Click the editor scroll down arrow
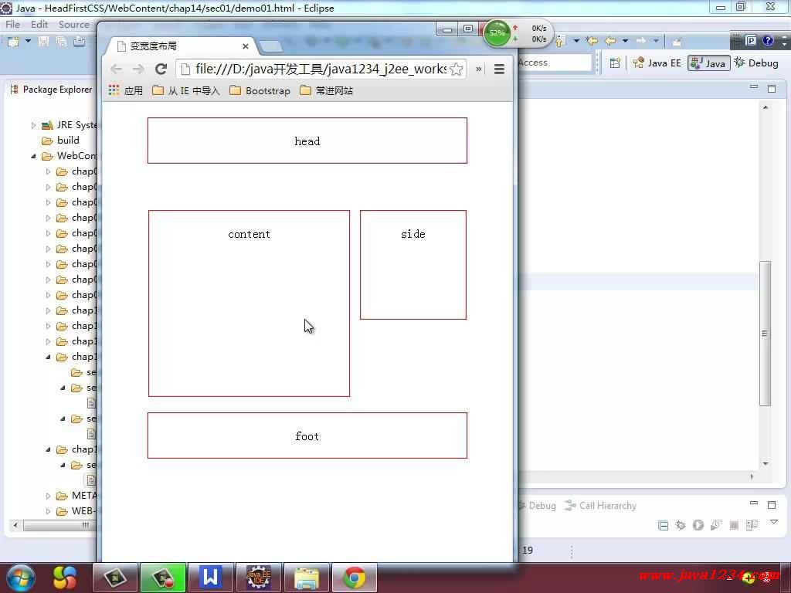Screen dimensions: 791x593 coord(766,463)
